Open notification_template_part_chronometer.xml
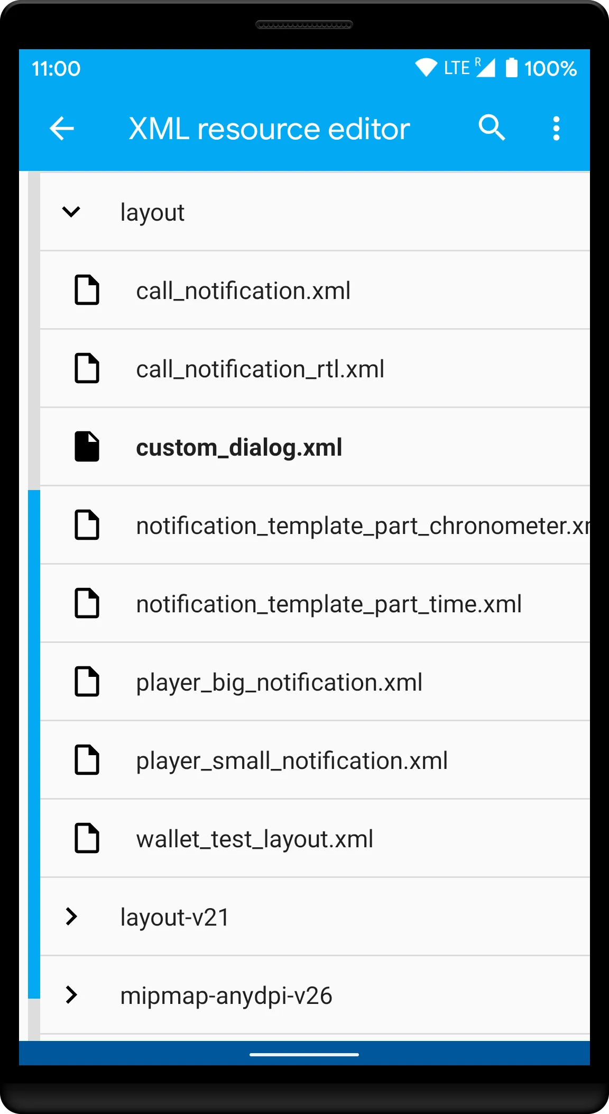Screen dimensions: 609x1114 point(315,525)
